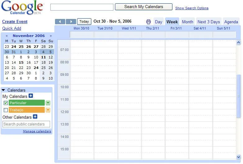Select 17 in the mini calendar
Viewport: 243px width, 164px height.
(x=36, y=62)
